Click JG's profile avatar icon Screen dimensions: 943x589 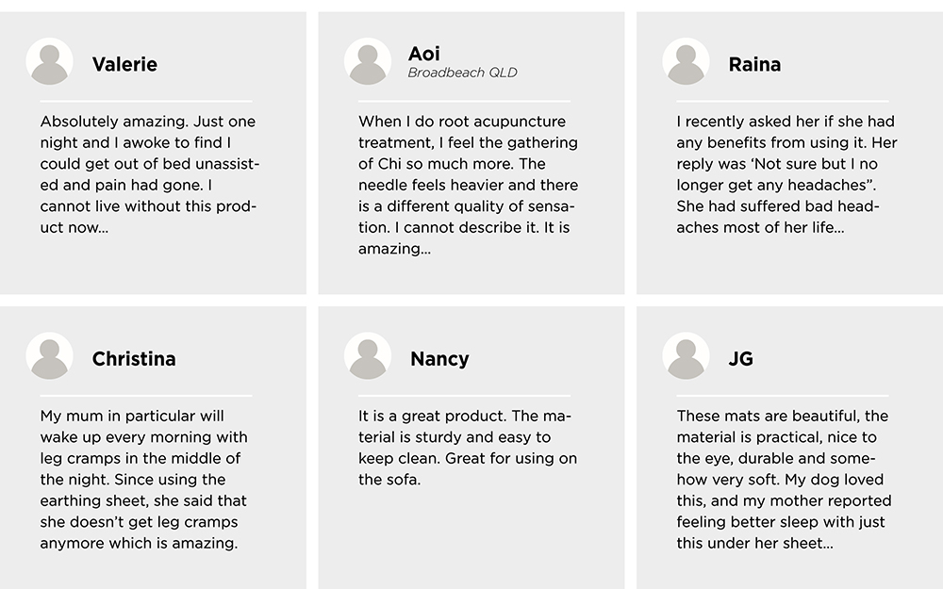[x=686, y=356]
